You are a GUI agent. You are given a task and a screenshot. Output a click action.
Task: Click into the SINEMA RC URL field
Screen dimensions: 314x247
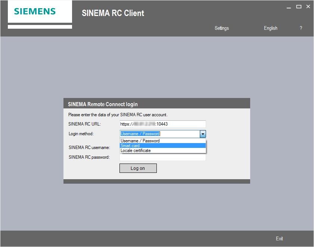pyautogui.click(x=163, y=124)
